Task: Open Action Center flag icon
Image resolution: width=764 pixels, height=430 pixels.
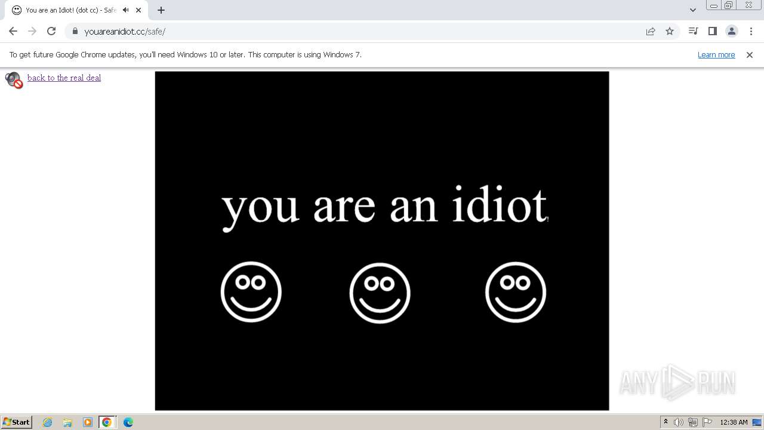Action: pos(707,422)
